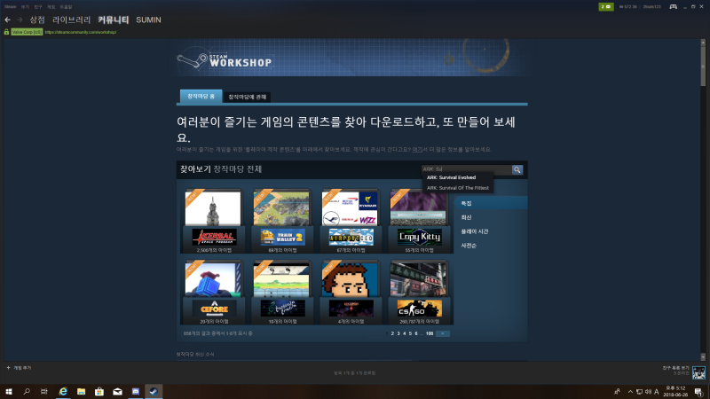
Task: Choose ARK: Survival Of The Fittest suggestion
Action: pyautogui.click(x=458, y=188)
